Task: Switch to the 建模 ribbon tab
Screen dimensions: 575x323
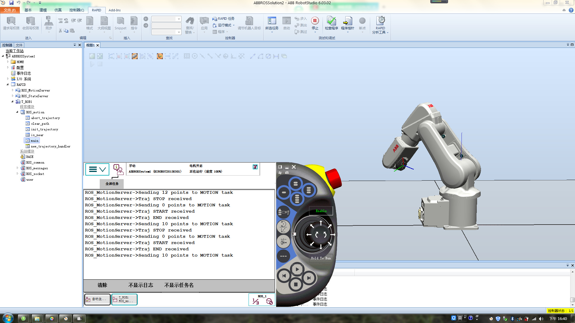Action: pyautogui.click(x=43, y=10)
